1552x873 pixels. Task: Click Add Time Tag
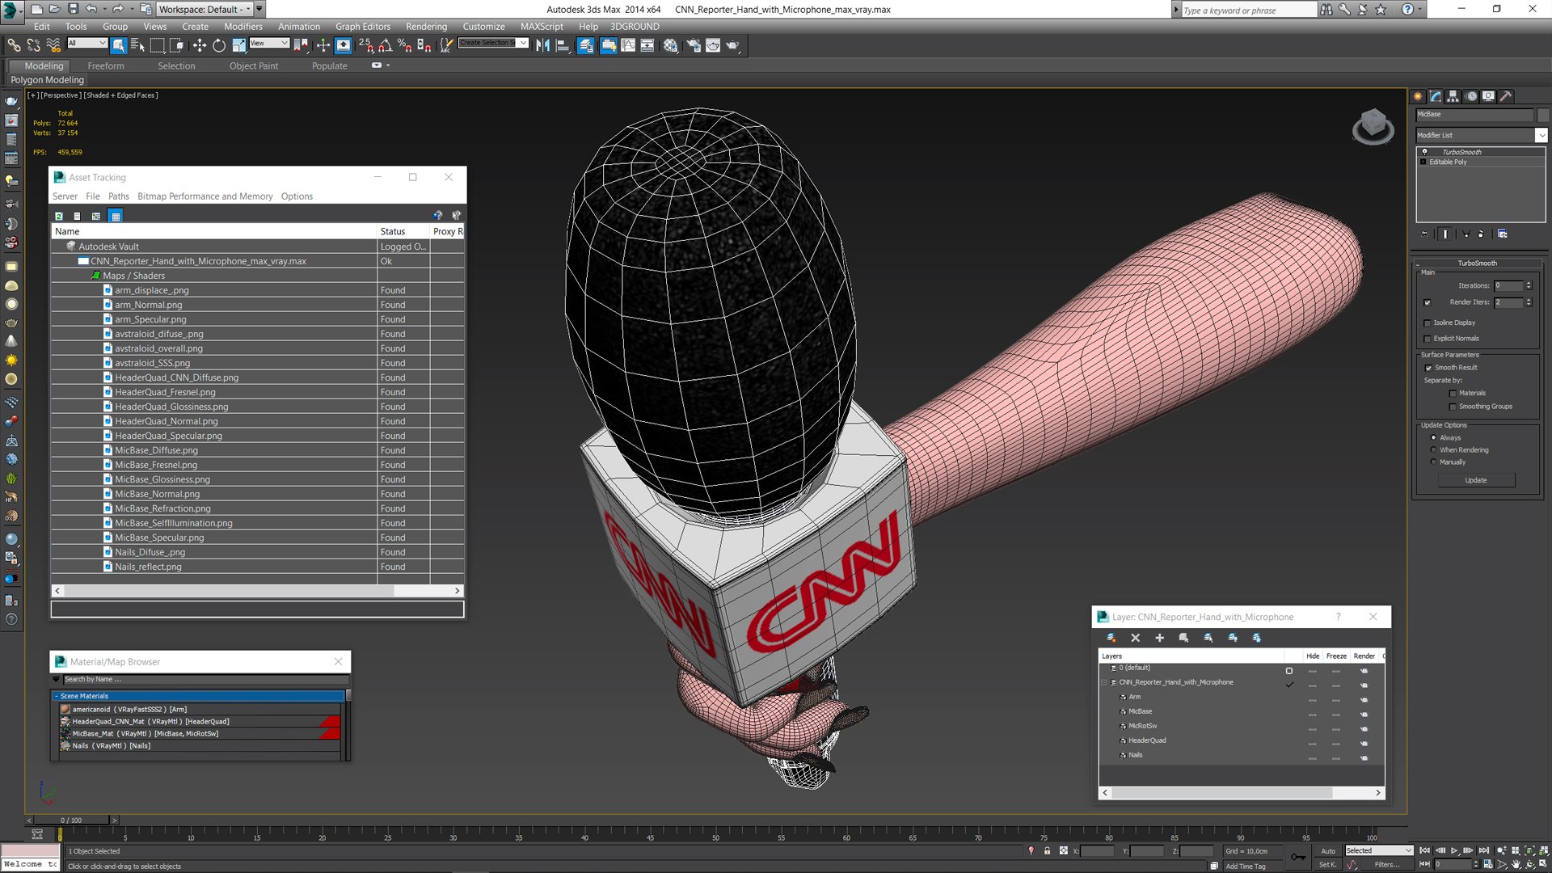pos(1245,866)
